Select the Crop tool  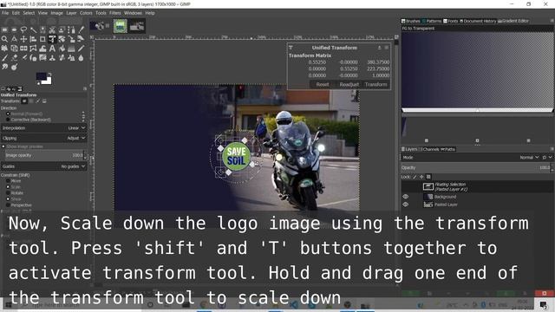point(42,39)
